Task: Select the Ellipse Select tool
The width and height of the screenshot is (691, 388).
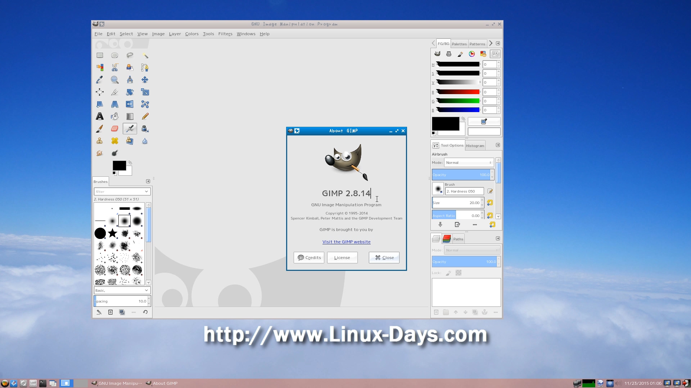Action: [x=114, y=55]
